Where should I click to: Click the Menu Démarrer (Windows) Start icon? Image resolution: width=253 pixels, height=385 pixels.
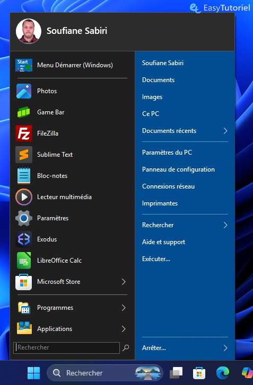pyautogui.click(x=24, y=65)
